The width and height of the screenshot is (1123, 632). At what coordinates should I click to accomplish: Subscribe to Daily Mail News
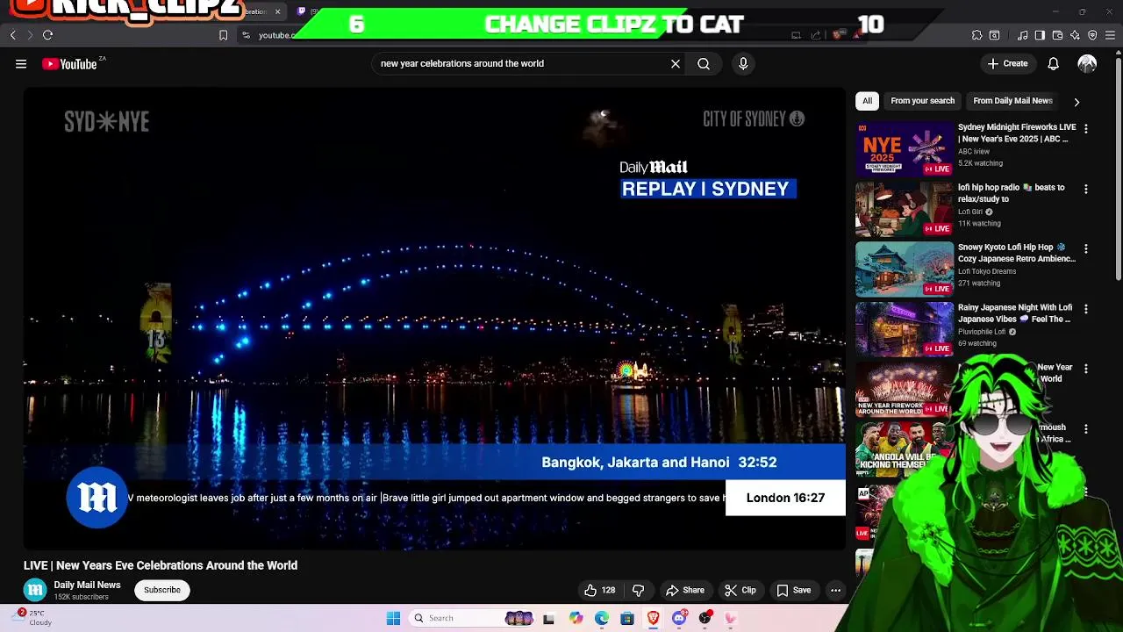point(162,590)
